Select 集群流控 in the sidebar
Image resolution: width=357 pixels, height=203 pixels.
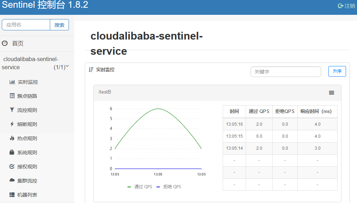(x=27, y=181)
